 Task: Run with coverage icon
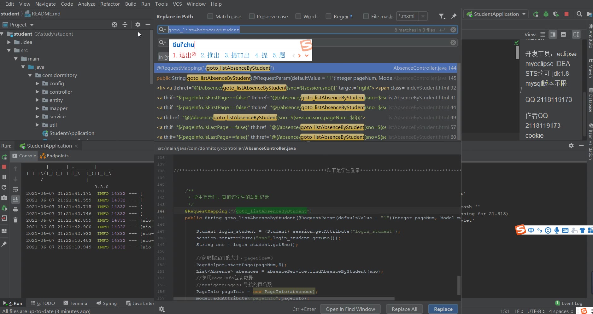[x=556, y=14]
